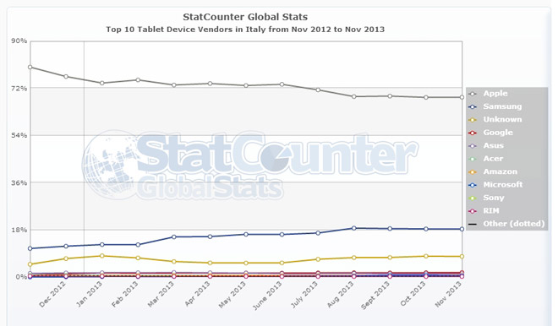
Task: Toggle Other (dotted) series in legend
Action: 513,224
